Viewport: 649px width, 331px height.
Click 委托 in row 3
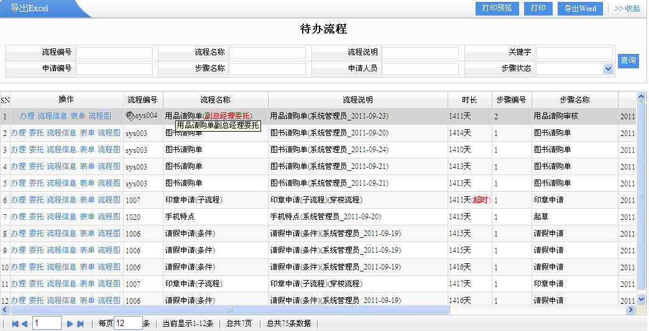click(x=36, y=150)
